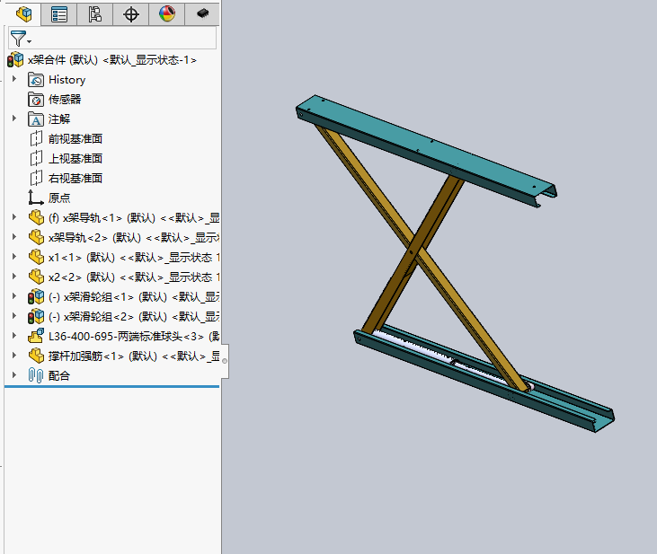The image size is (657, 554).
Task: Click the History folder icon
Action: [36, 80]
